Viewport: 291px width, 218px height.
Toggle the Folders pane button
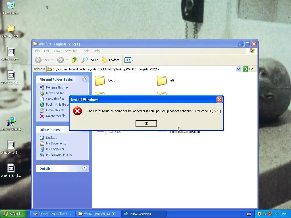(111, 60)
